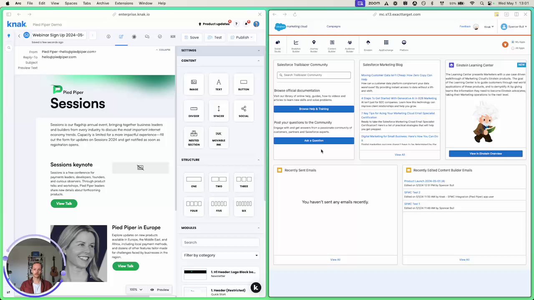
Task: Add a Spacer content block
Action: pos(219,111)
